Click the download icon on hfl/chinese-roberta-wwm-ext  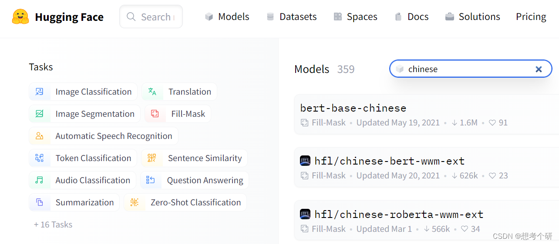tap(427, 229)
